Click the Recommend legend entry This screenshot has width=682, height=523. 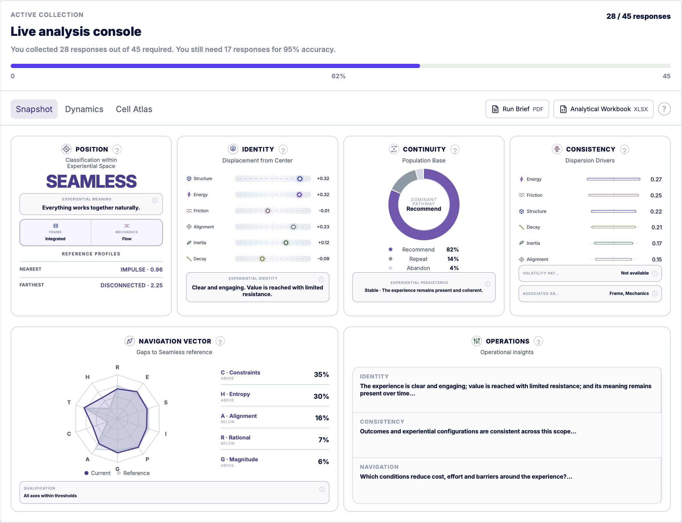pyautogui.click(x=424, y=249)
